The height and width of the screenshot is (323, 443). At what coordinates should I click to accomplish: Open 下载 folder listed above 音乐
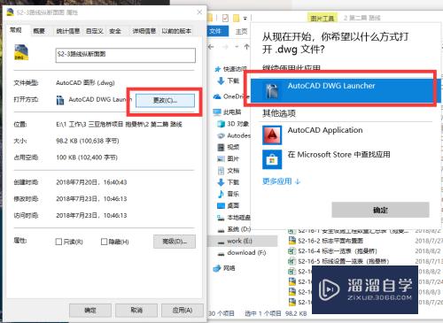pyautogui.click(x=229, y=182)
